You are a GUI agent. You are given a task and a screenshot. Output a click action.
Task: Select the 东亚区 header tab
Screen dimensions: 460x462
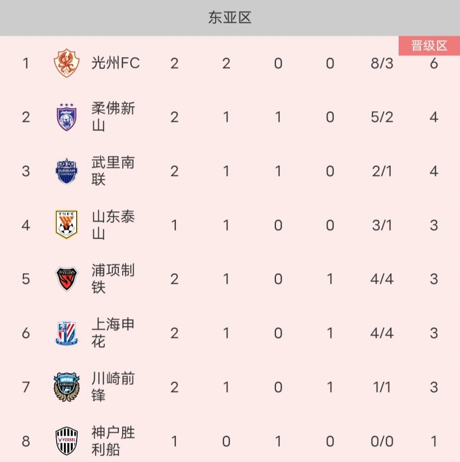coord(230,18)
